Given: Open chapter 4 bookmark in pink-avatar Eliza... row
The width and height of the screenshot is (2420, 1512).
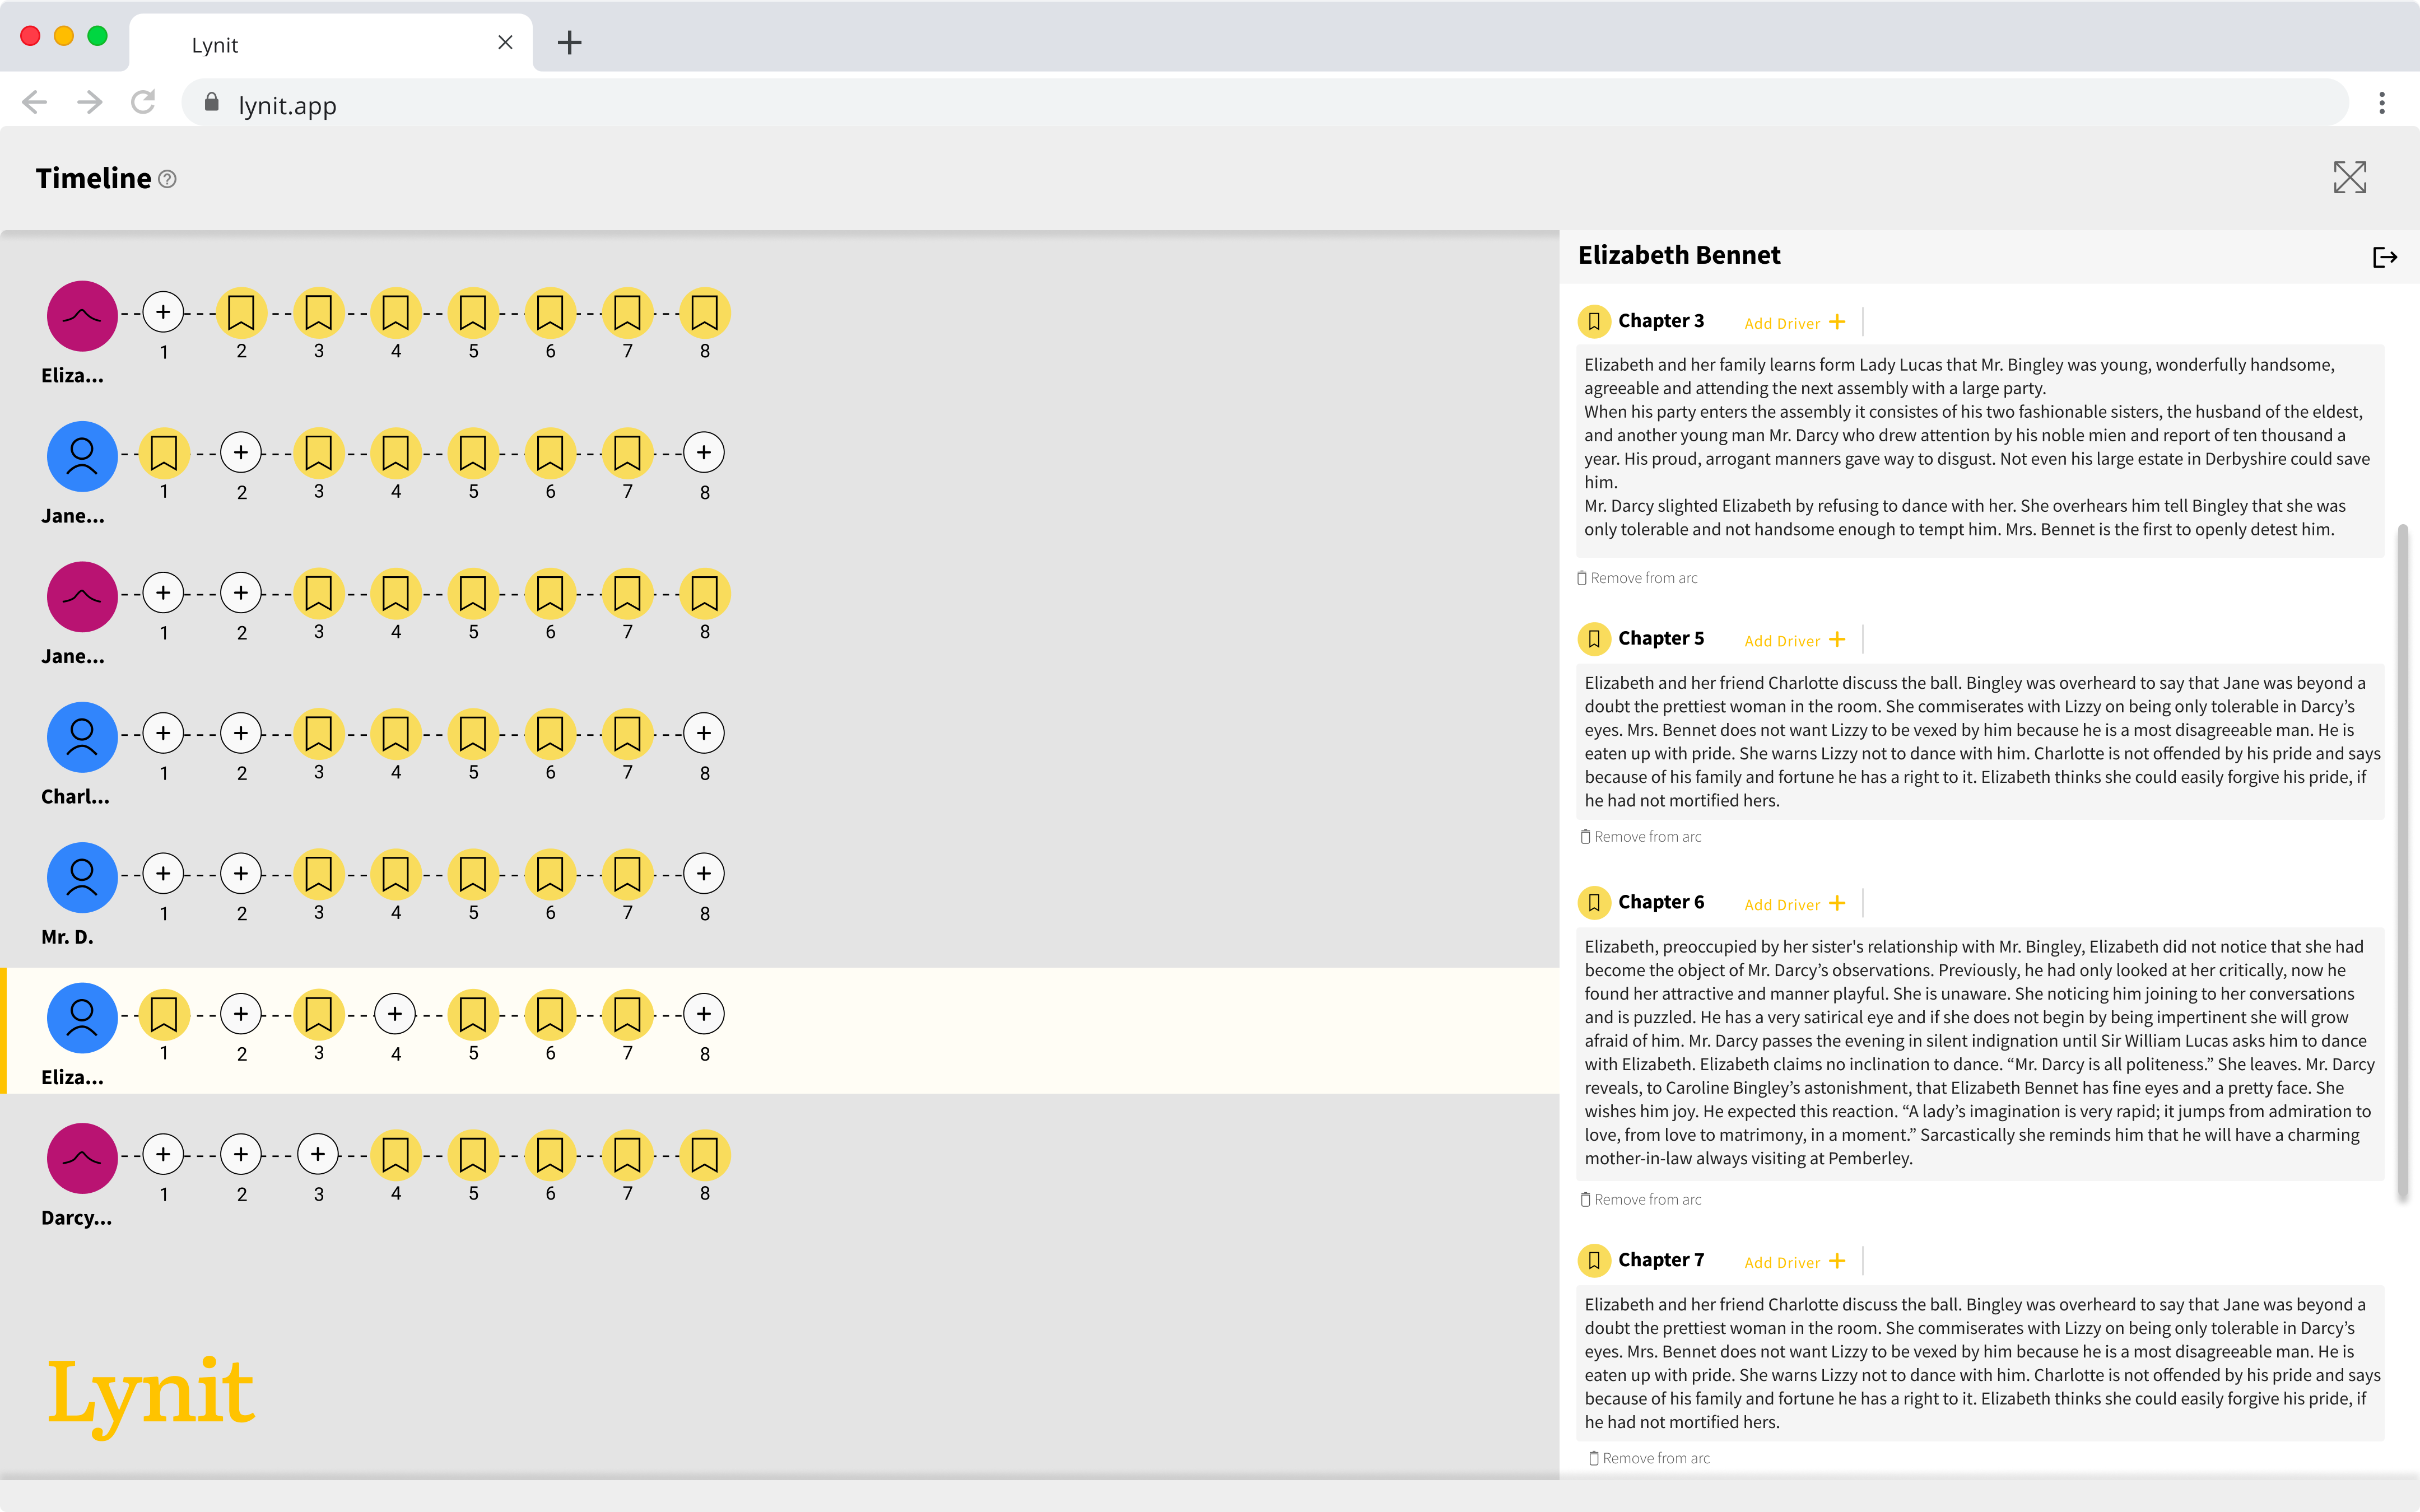Looking at the screenshot, I should click(x=395, y=312).
